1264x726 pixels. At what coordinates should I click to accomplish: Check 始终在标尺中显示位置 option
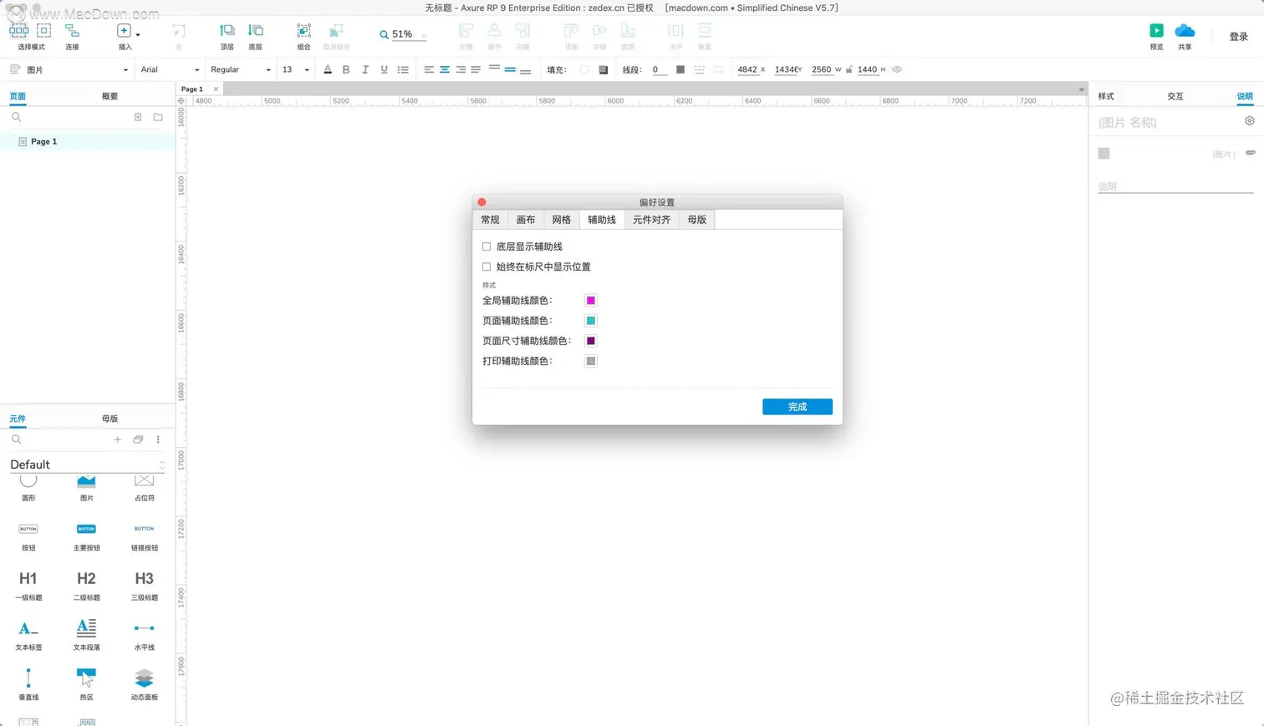tap(487, 266)
